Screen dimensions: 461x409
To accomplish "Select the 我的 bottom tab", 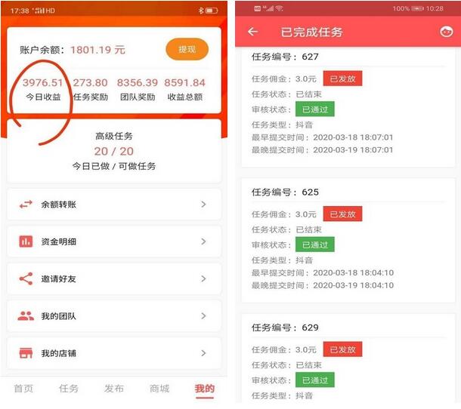I will pos(205,389).
